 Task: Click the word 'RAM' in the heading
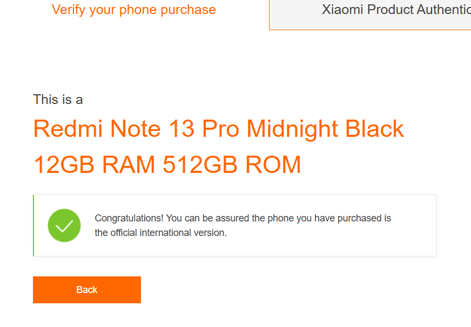pos(129,164)
